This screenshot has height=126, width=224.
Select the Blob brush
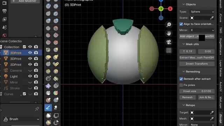pos(56,21)
